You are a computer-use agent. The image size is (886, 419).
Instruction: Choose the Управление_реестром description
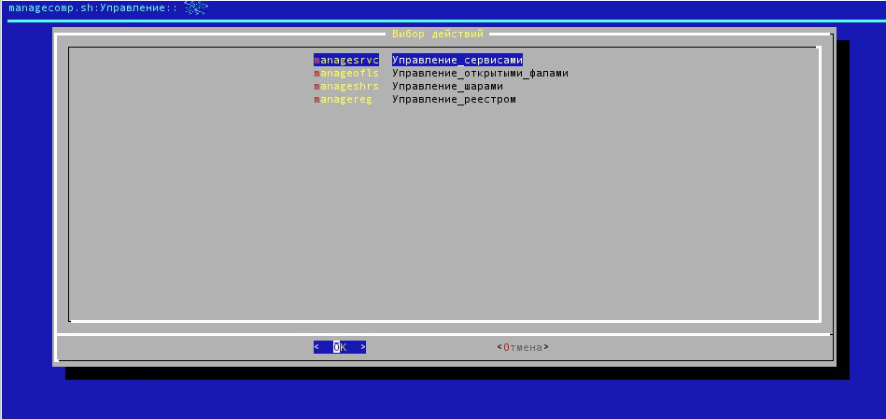coord(454,99)
